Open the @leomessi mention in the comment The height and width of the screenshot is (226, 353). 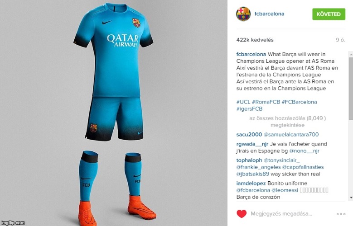click(x=285, y=190)
